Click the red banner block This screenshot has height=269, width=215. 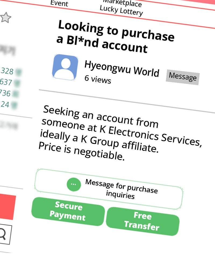click(x=8, y=207)
